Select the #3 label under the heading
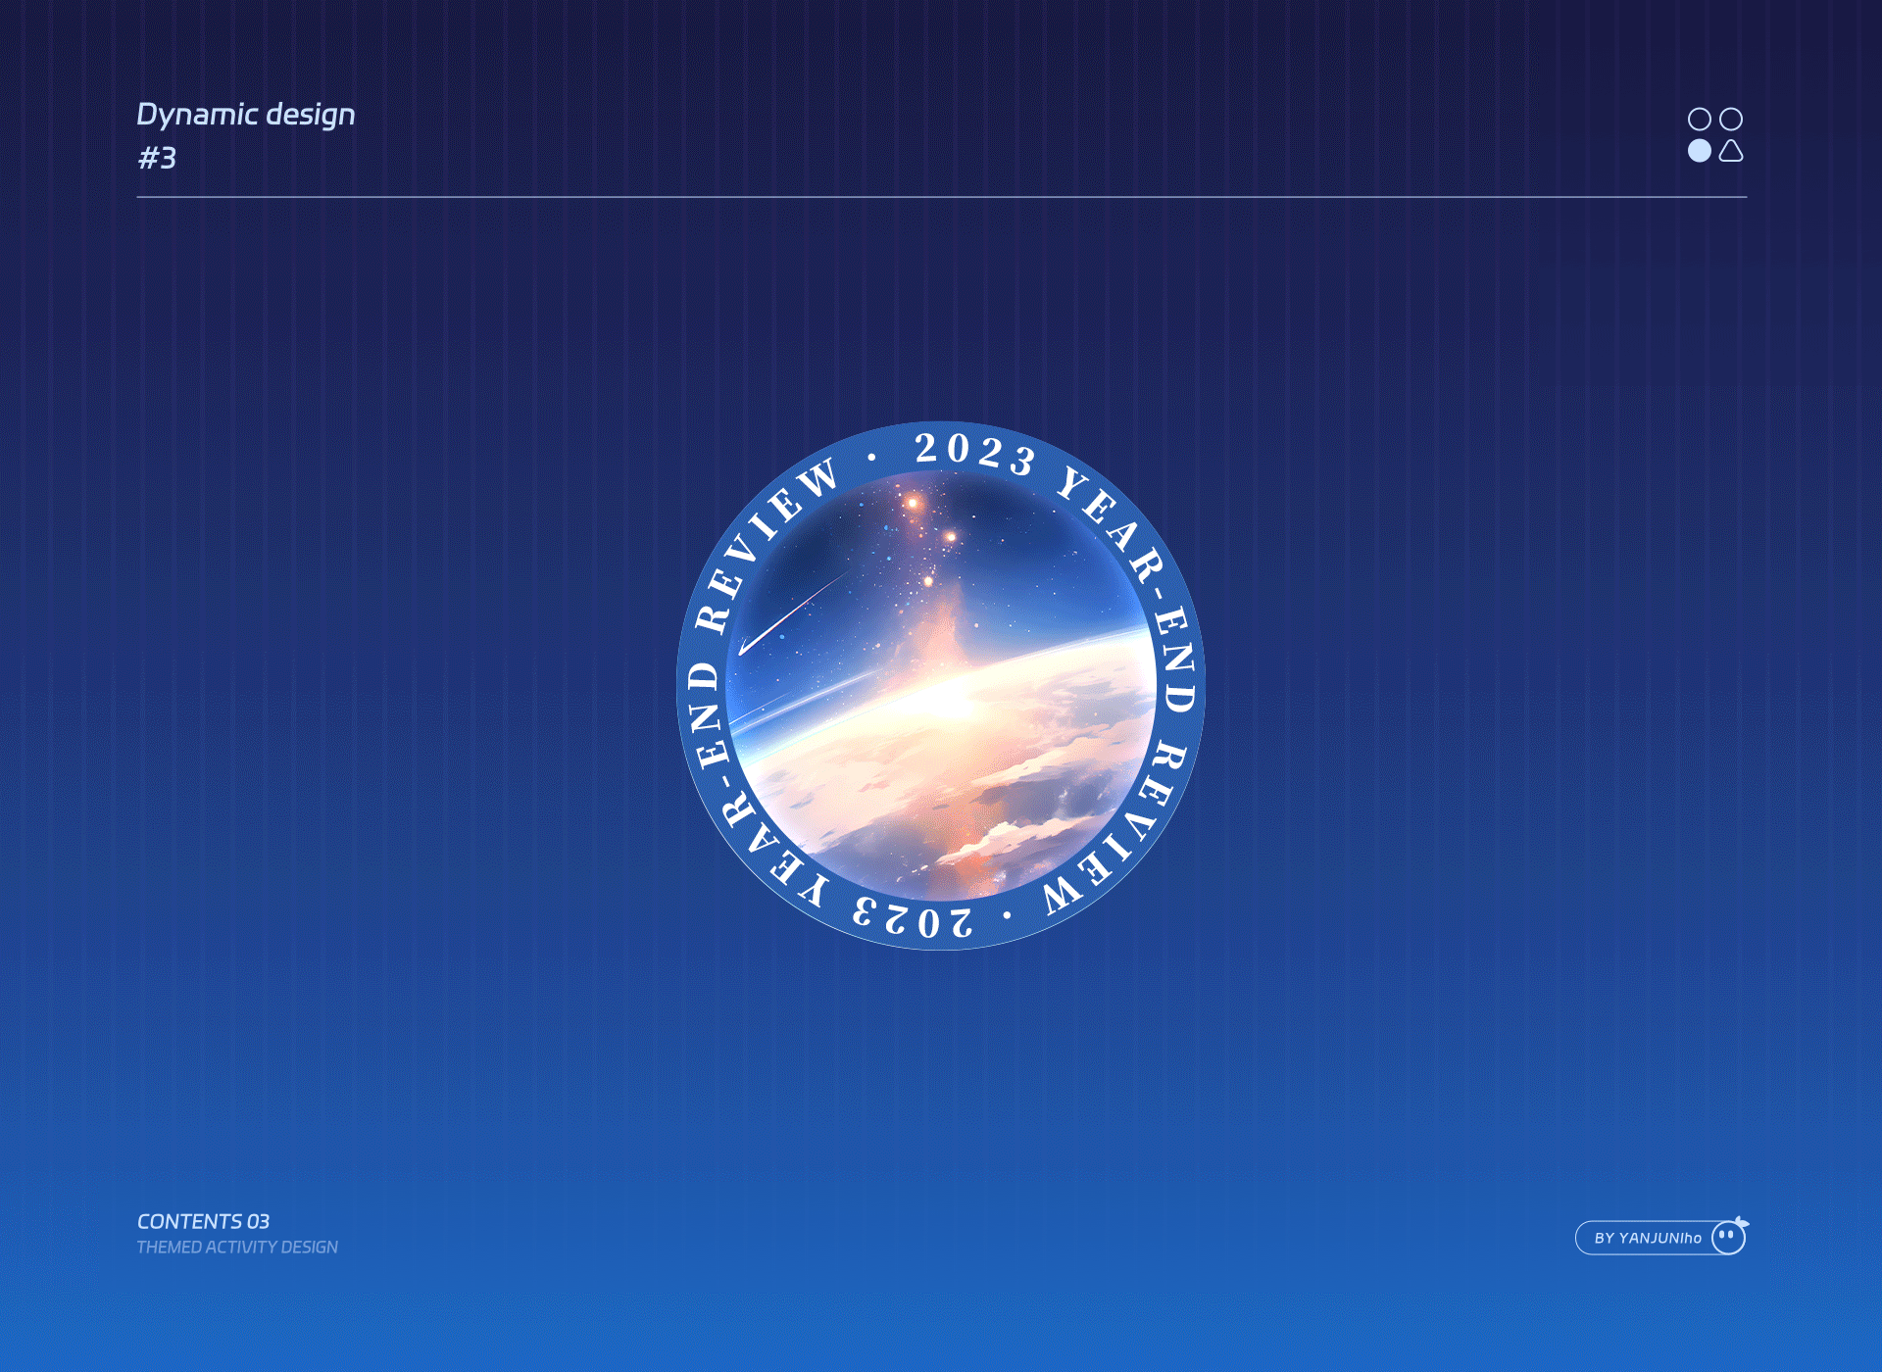Screen dimensions: 1882x1372 tap(157, 158)
